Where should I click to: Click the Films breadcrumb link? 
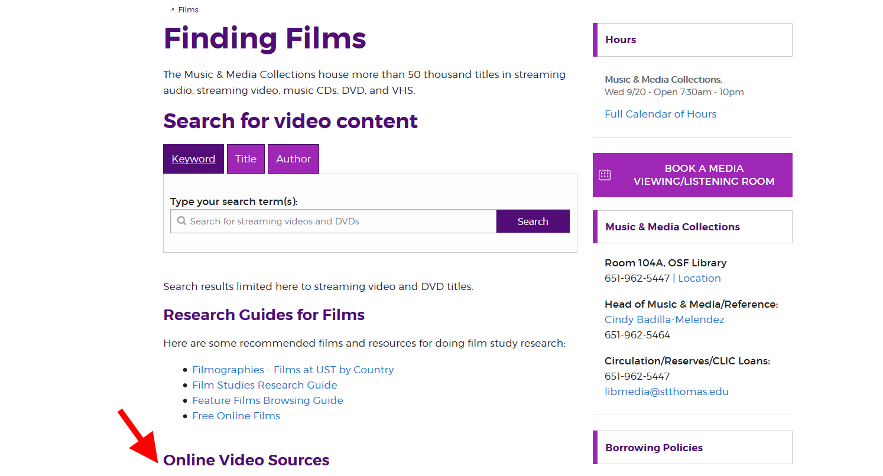[x=188, y=9]
